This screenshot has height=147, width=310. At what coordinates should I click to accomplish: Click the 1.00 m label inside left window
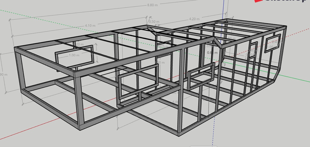[x=74, y=55]
